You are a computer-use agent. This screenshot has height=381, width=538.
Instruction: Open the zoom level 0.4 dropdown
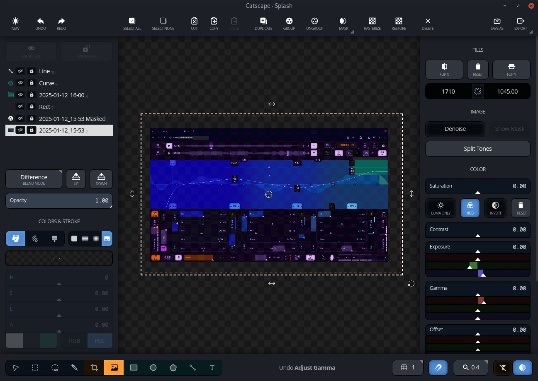pyautogui.click(x=471, y=367)
